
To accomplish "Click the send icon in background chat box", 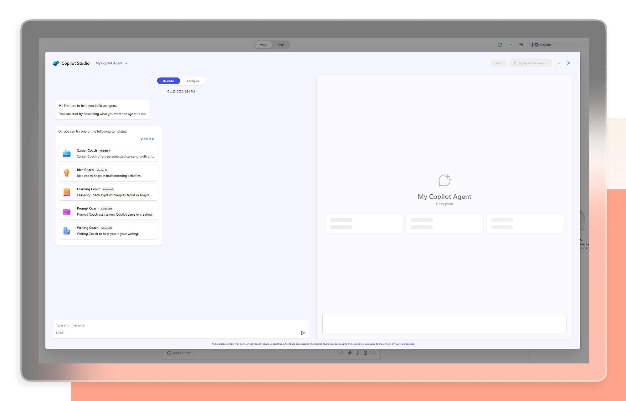I will (x=375, y=353).
